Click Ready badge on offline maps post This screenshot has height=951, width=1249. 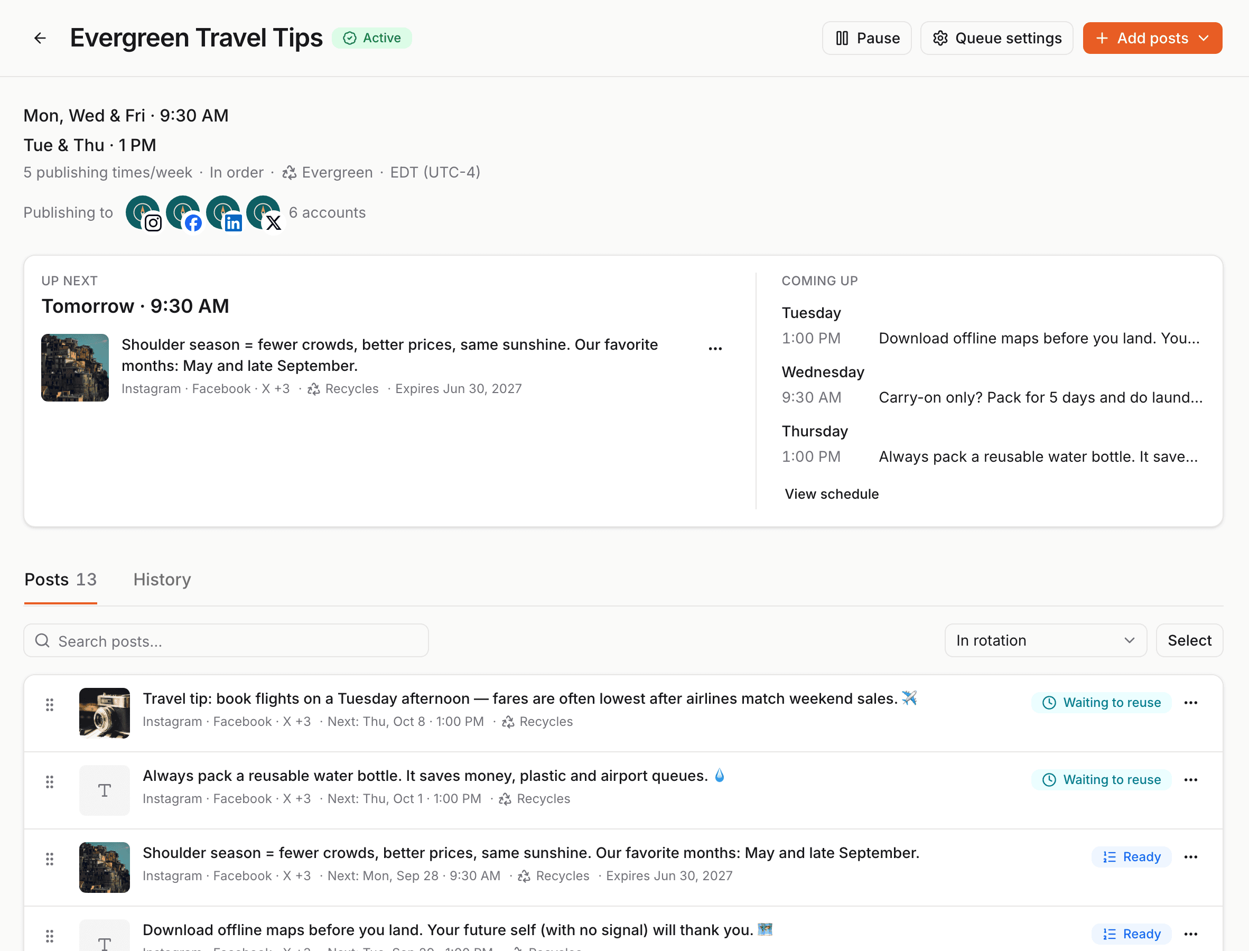click(1131, 934)
